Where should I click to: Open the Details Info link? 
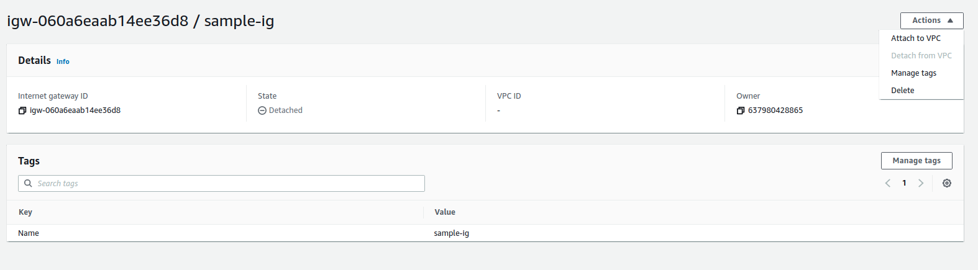coord(63,61)
